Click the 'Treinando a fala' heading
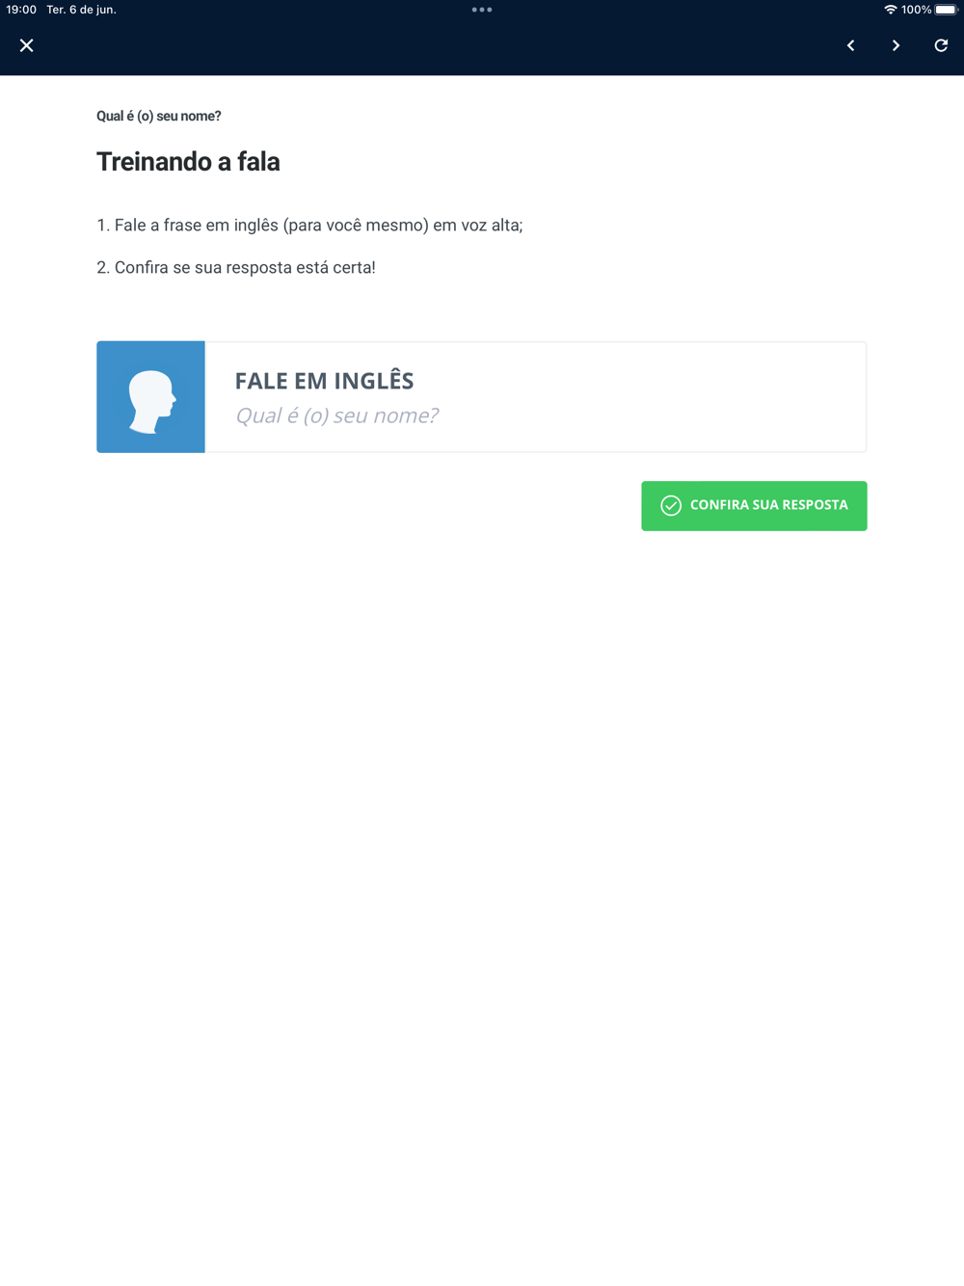 pyautogui.click(x=188, y=161)
